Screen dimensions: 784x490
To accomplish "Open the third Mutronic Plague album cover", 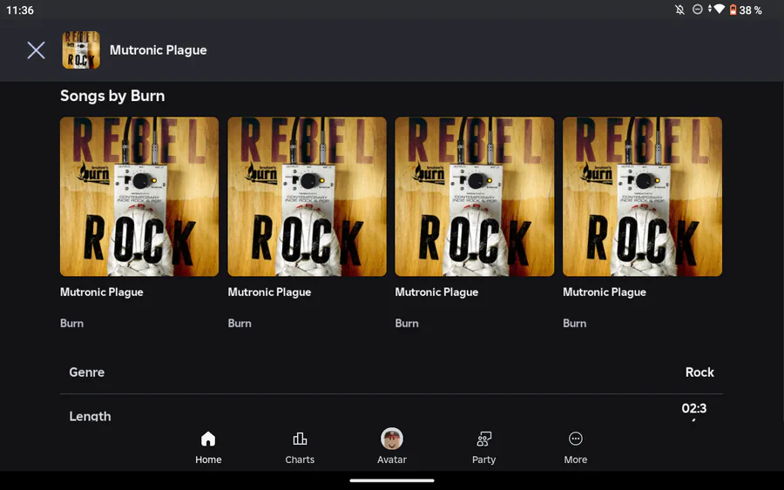I will point(474,197).
